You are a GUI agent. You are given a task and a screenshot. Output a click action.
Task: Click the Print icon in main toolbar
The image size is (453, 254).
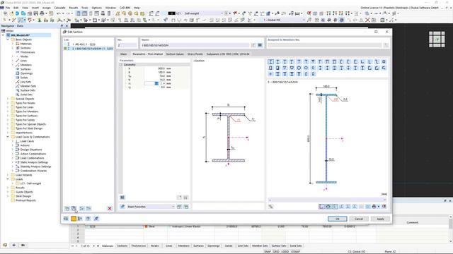coord(42,13)
